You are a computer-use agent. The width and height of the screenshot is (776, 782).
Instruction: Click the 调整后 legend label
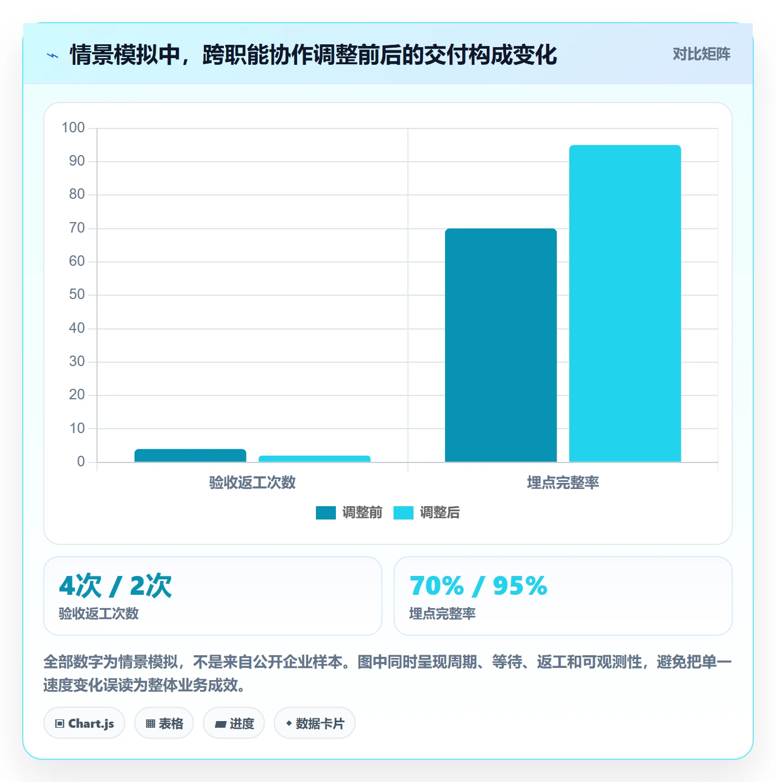(440, 513)
